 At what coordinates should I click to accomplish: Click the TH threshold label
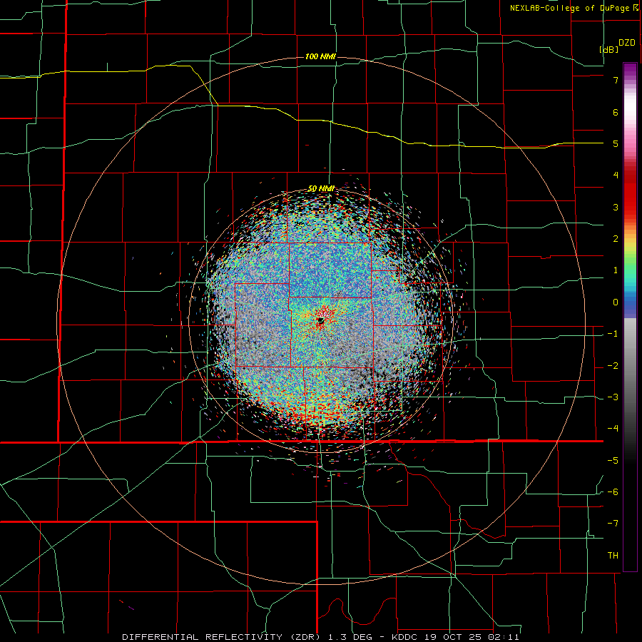613,556
